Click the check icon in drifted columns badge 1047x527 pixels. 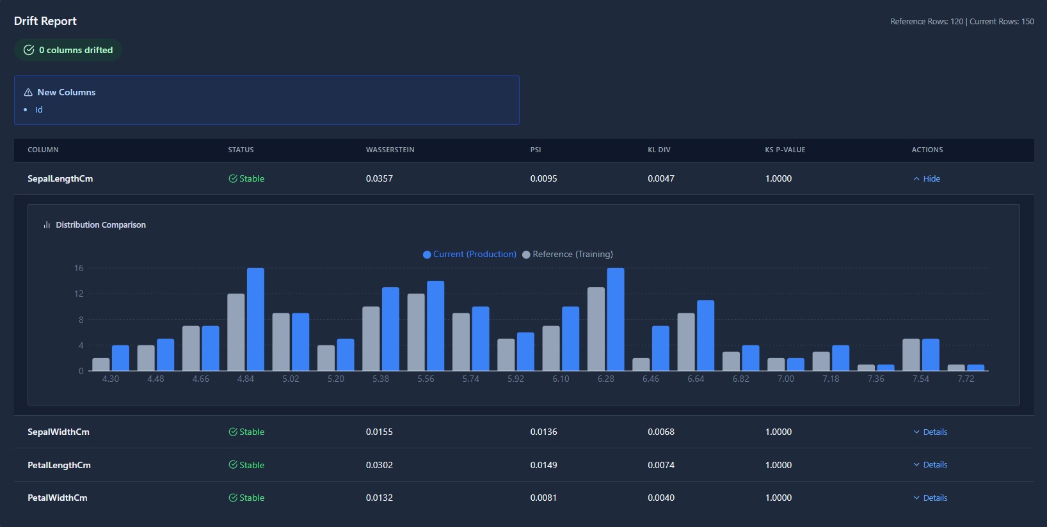pos(29,50)
